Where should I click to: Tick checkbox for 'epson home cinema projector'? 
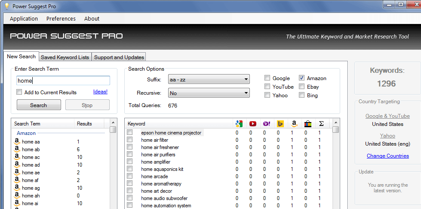point(130,132)
